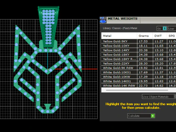Select the Yellow Gold:9KY row
Screen dimensions: 176x132
(139, 41)
